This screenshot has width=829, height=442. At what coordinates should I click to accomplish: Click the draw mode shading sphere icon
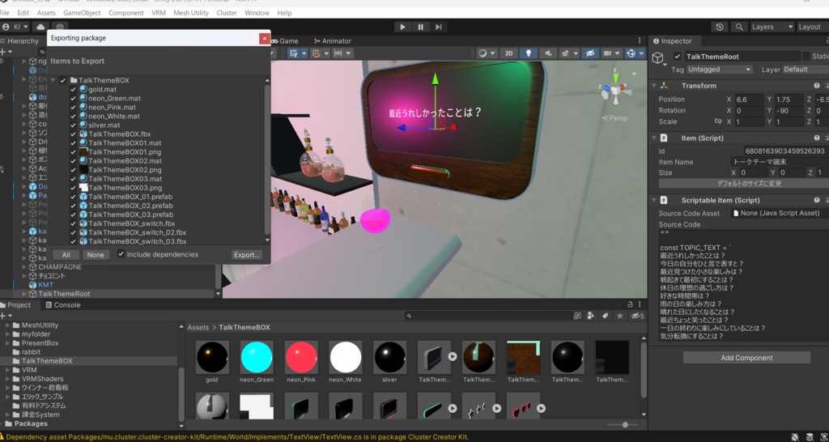point(483,53)
